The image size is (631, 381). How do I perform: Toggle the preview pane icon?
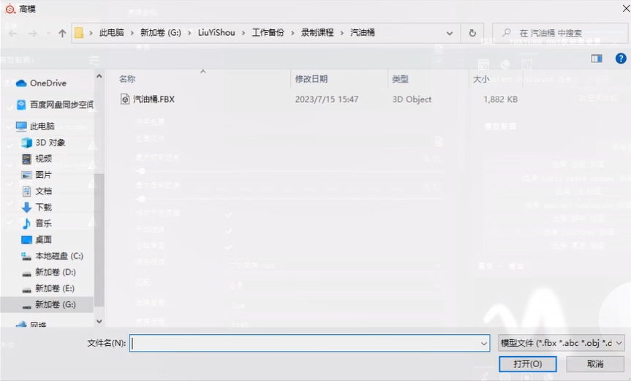597,59
